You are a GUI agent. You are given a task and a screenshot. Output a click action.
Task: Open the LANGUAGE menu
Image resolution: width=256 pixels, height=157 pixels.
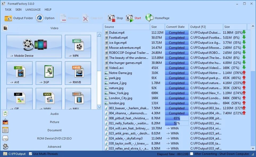pos(33,10)
